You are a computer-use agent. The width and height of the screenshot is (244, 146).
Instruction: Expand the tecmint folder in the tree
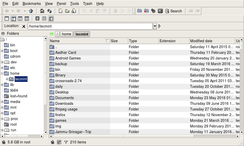(x=7, y=79)
